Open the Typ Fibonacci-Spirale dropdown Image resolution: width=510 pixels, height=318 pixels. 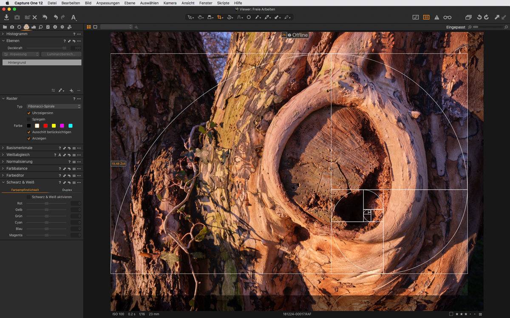(54, 106)
